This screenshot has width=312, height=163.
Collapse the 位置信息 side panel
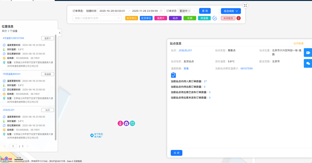click(60, 33)
